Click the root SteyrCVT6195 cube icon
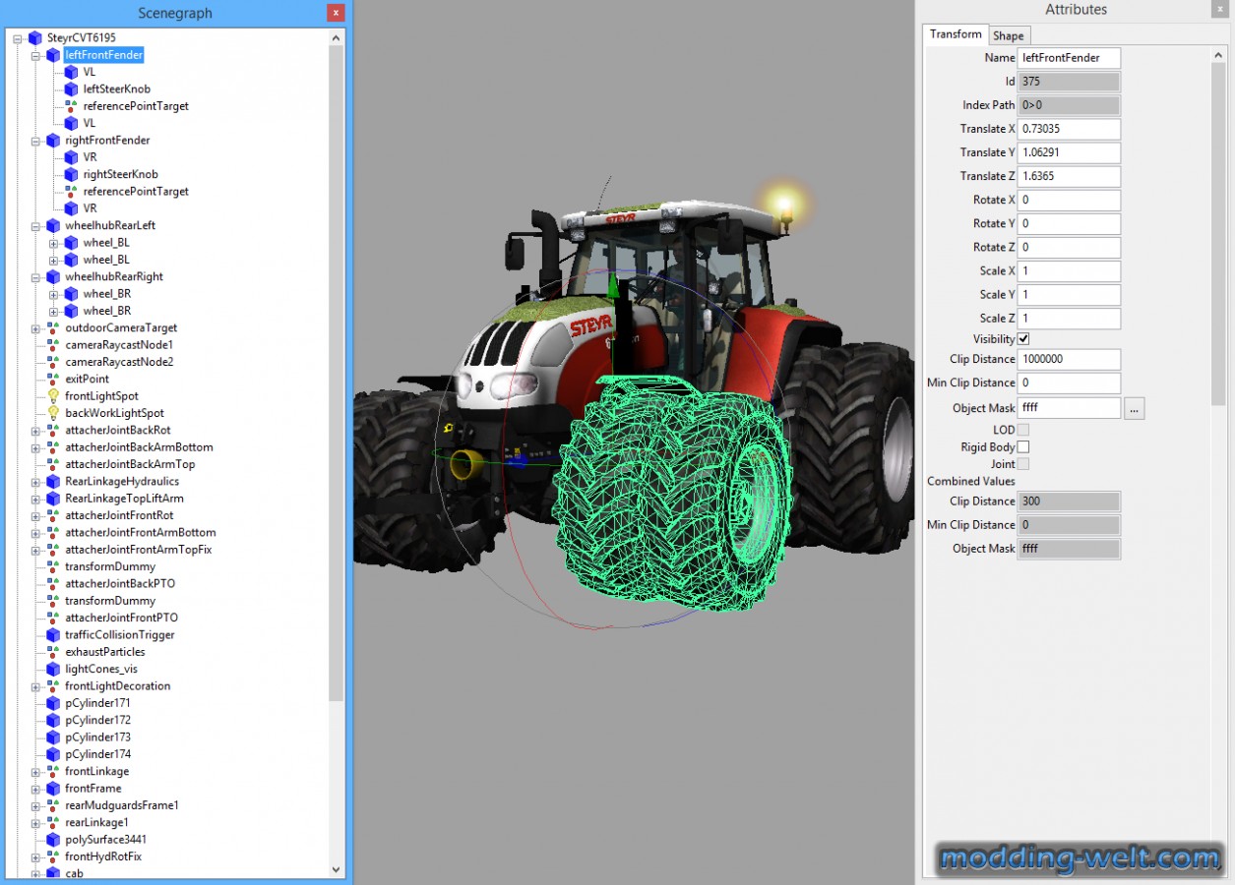Screen dimensions: 1235x885 tap(35, 38)
